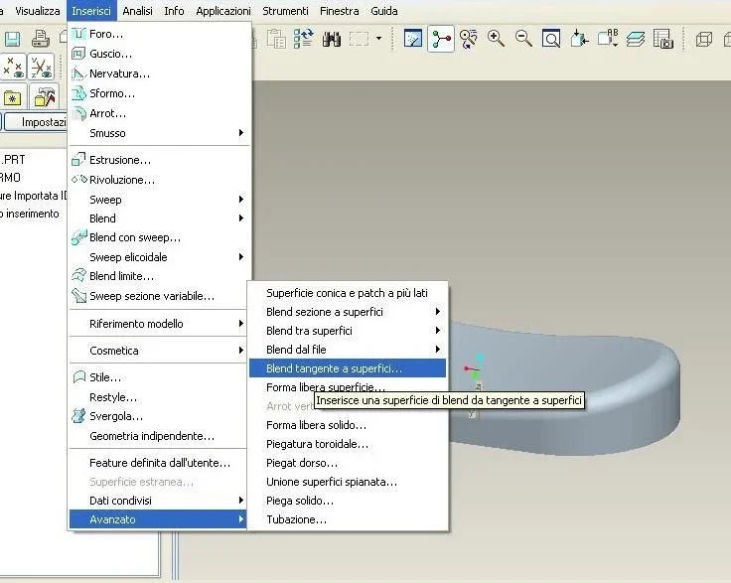Image resolution: width=731 pixels, height=583 pixels.
Task: Open the Visualizza menu
Action: point(38,11)
